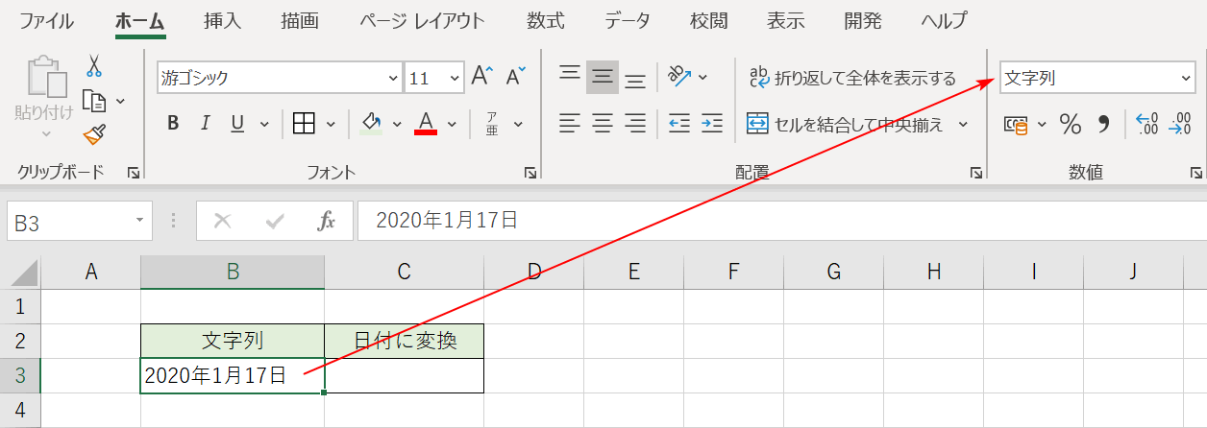Click セルを結合して中央揃え merge button
This screenshot has width=1207, height=428.
point(846,124)
